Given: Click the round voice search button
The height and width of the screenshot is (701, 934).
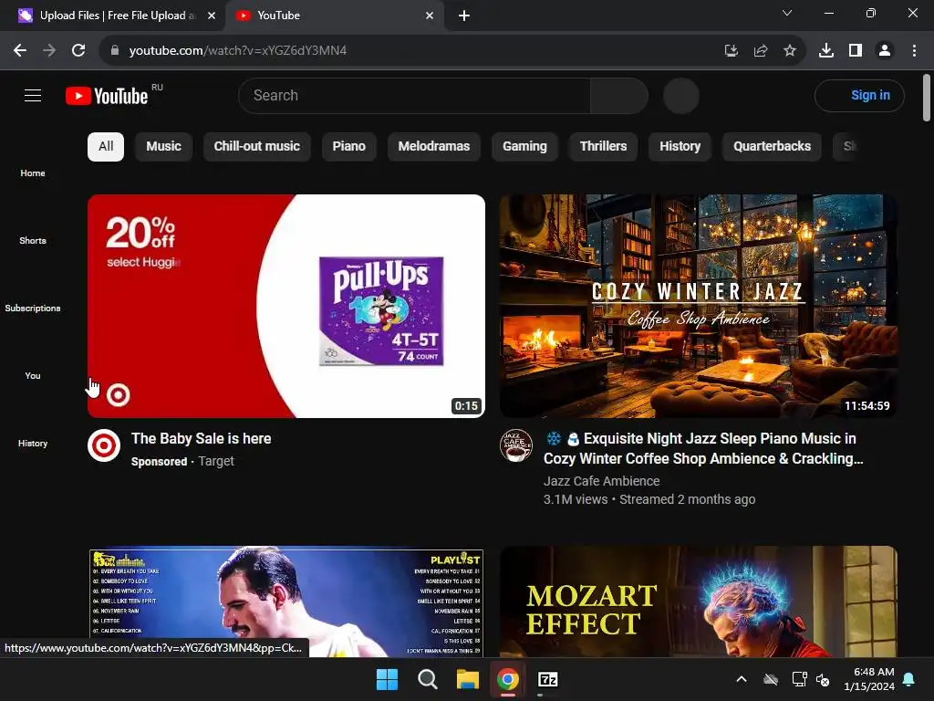Looking at the screenshot, I should [x=680, y=95].
